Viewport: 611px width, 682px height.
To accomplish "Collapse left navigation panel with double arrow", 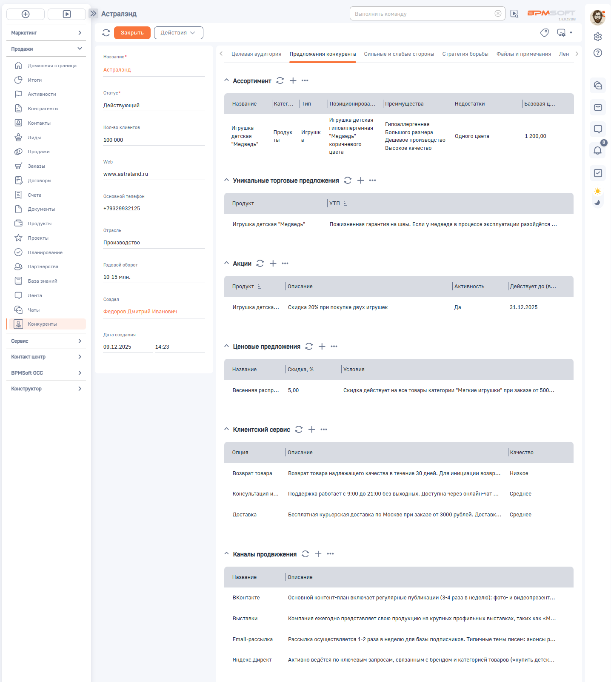I will 94,14.
